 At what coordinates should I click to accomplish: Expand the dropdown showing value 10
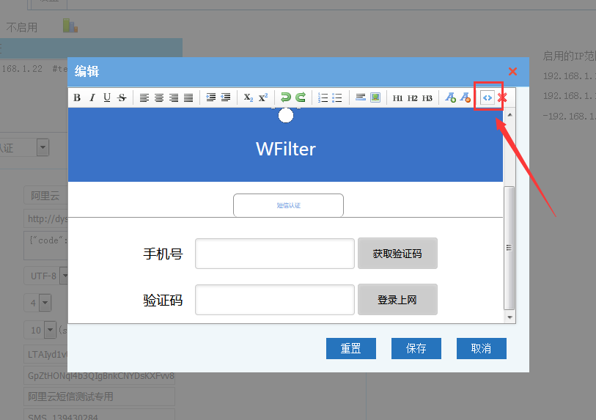(50, 330)
